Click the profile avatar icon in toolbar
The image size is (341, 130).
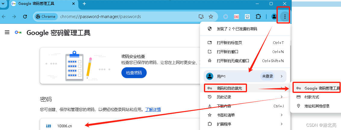[274, 16]
